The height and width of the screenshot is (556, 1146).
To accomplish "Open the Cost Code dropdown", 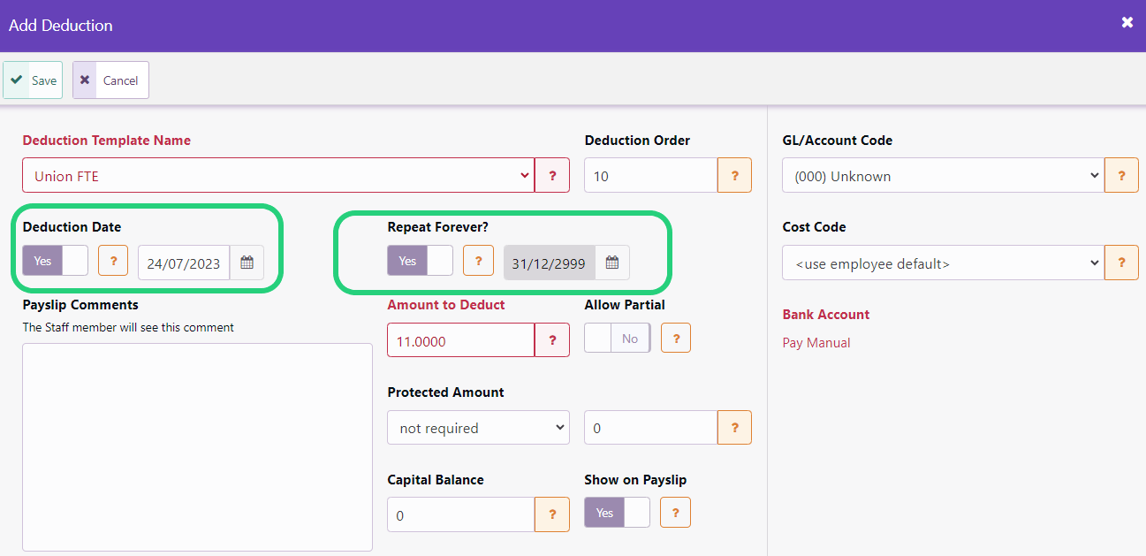I will tap(944, 263).
